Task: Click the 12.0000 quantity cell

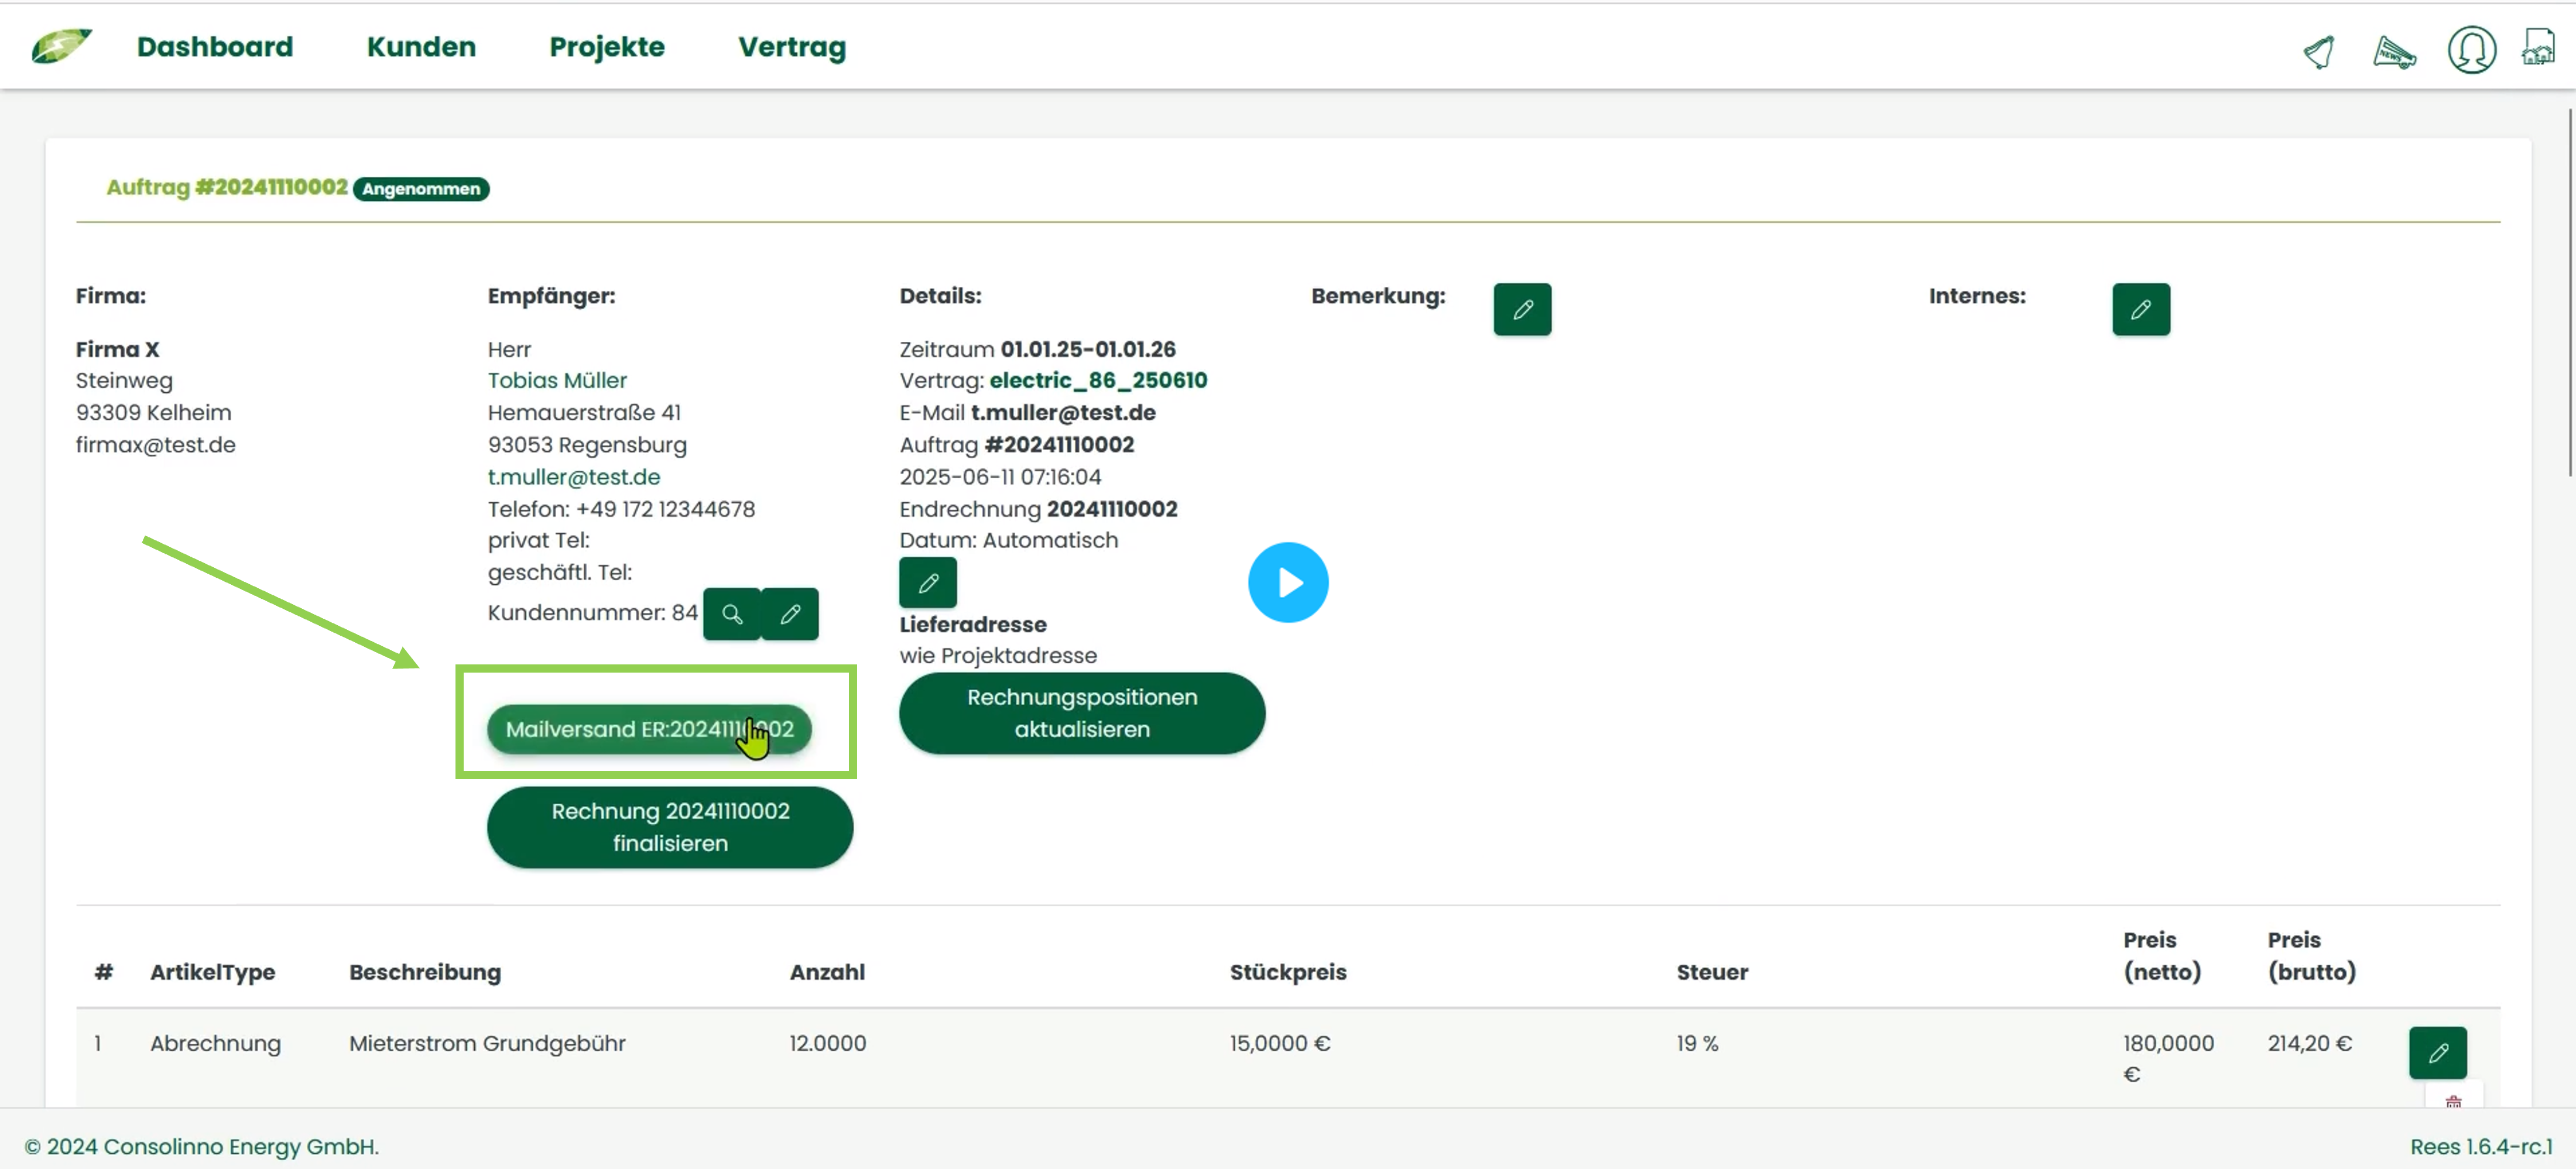Action: [827, 1043]
